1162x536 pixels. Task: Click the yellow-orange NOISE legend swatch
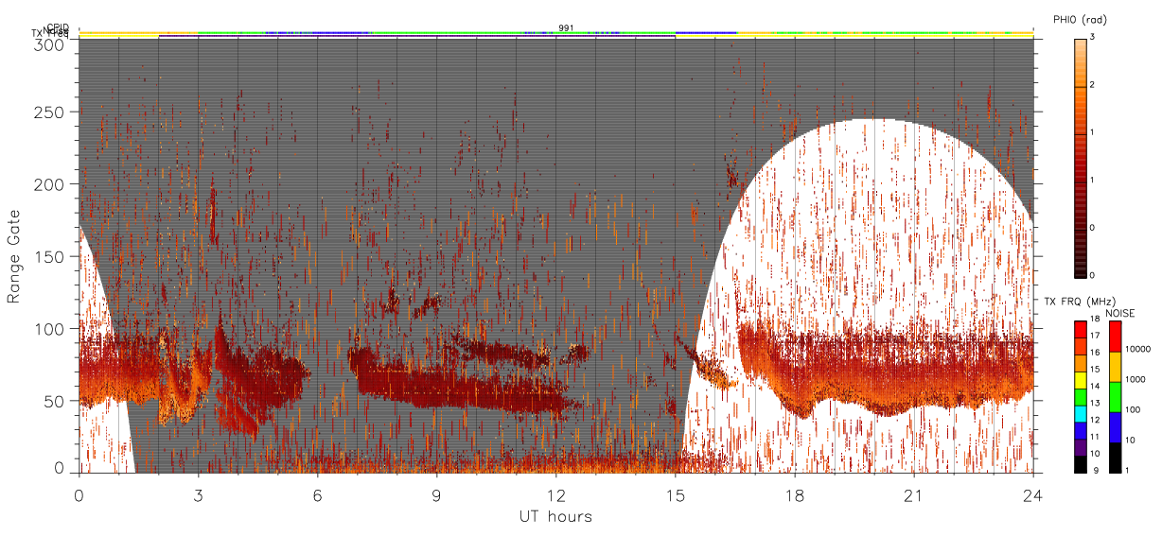[1115, 367]
